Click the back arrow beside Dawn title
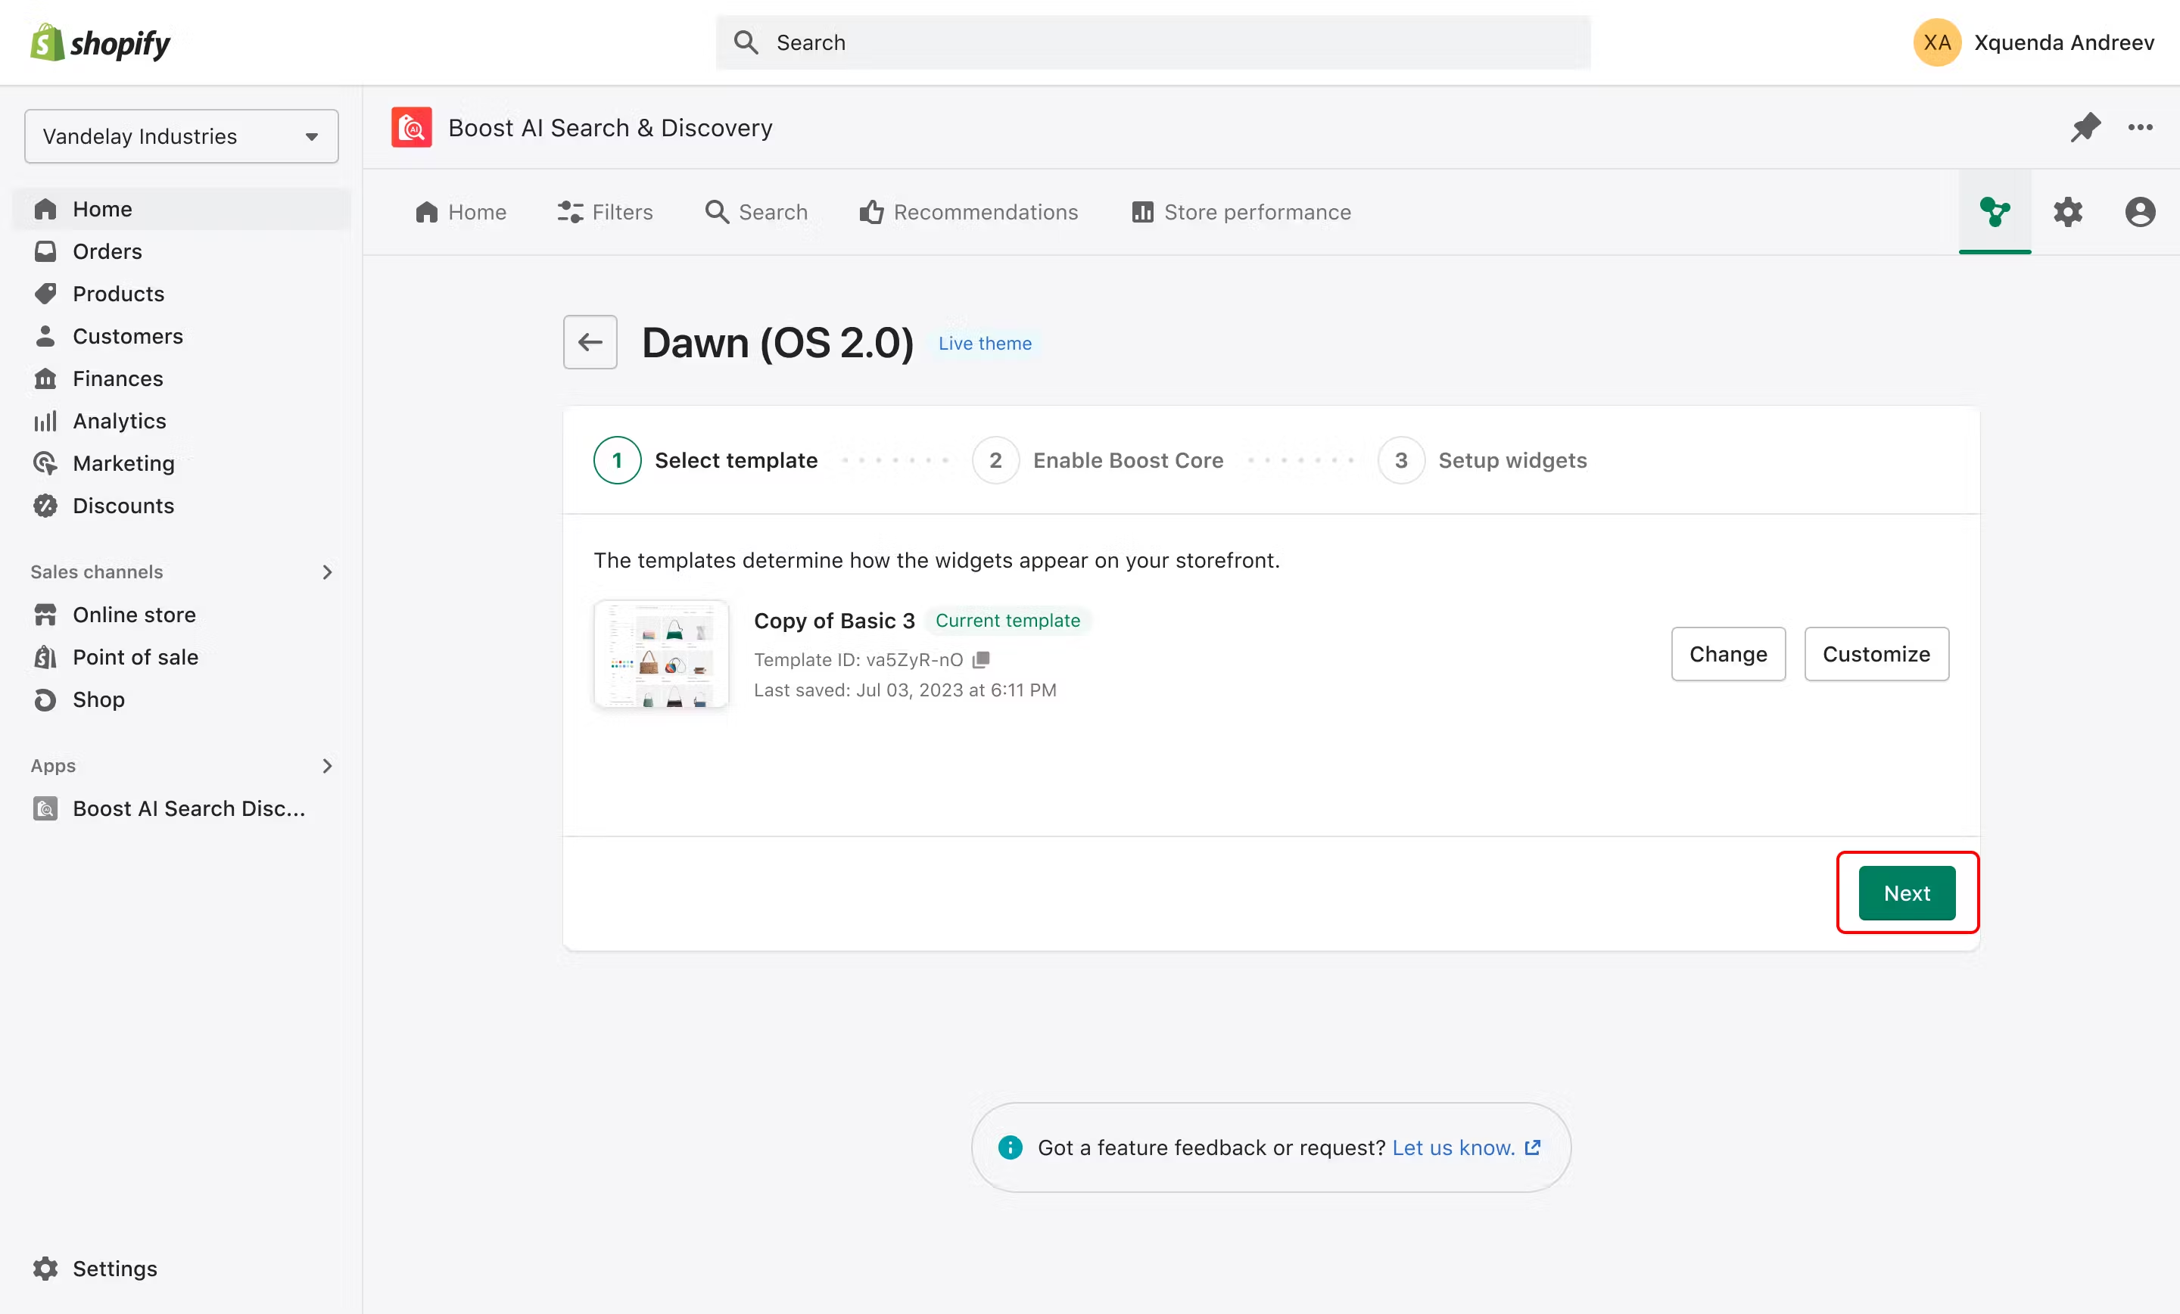Screen dimensions: 2180x1314 tap(590, 342)
